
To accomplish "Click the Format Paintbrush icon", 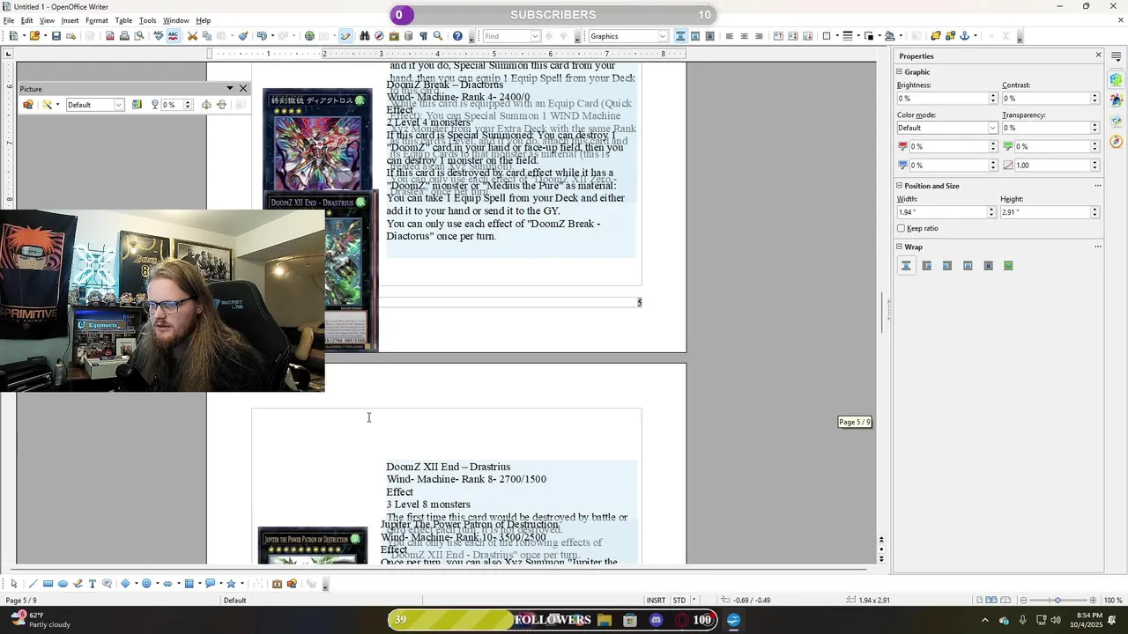I will pyautogui.click(x=243, y=36).
